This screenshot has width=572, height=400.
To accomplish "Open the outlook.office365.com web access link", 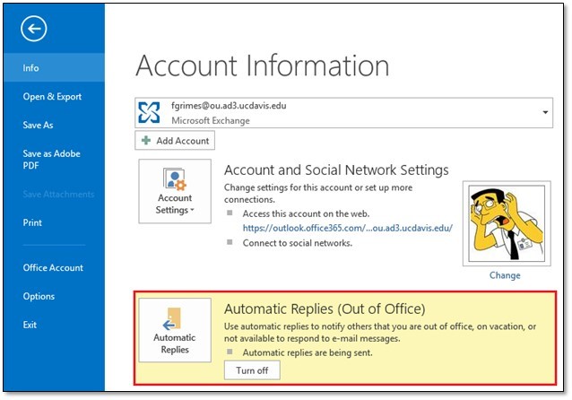I will pos(348,228).
